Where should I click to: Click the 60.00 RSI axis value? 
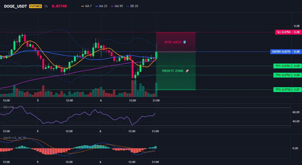296,112
